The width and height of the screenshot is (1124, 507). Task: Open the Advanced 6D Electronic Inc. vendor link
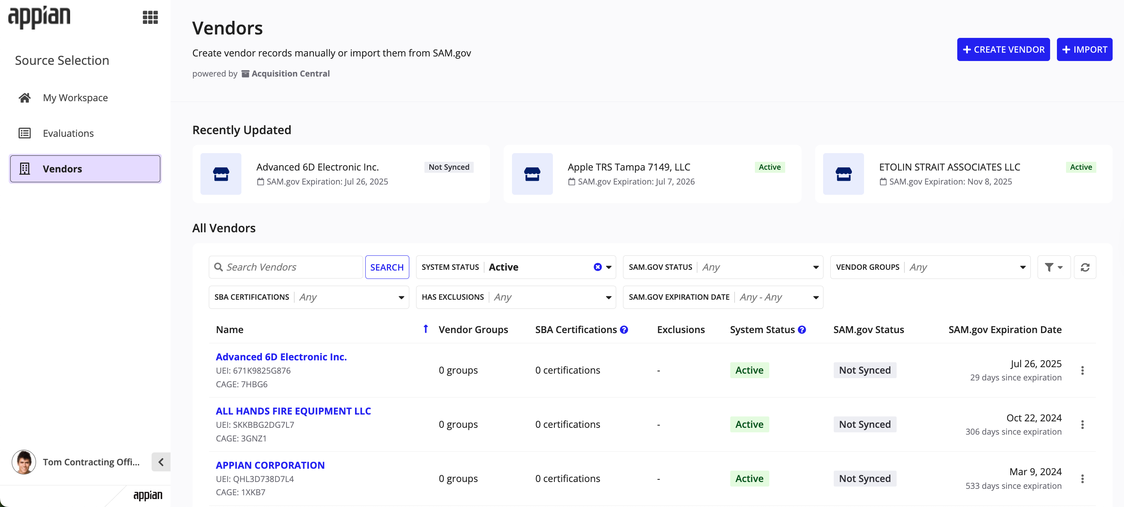pos(281,357)
